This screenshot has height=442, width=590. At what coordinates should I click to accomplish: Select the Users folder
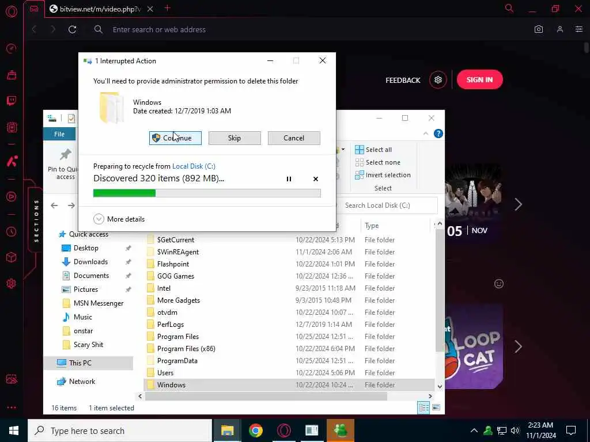(165, 373)
